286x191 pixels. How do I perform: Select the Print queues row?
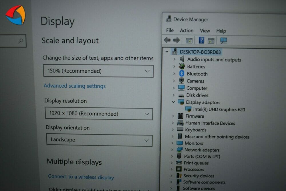click(196, 163)
